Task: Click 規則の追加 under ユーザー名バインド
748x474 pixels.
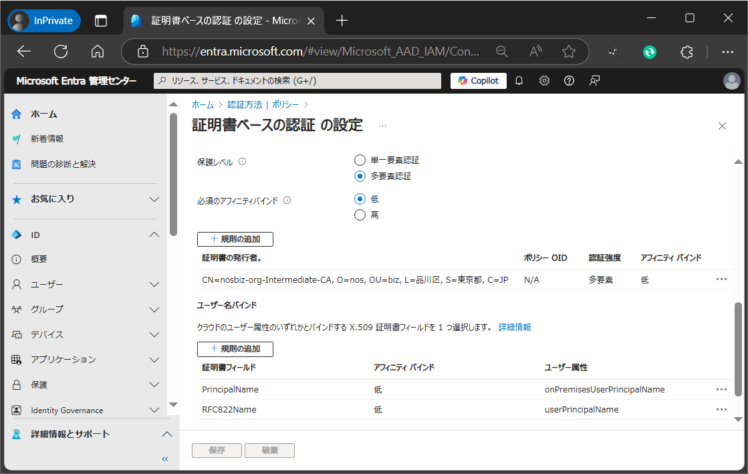Action: click(x=235, y=348)
